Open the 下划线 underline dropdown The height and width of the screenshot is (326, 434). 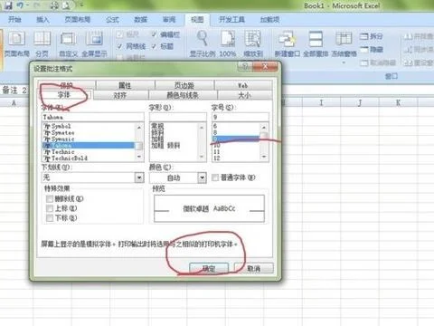click(x=139, y=177)
